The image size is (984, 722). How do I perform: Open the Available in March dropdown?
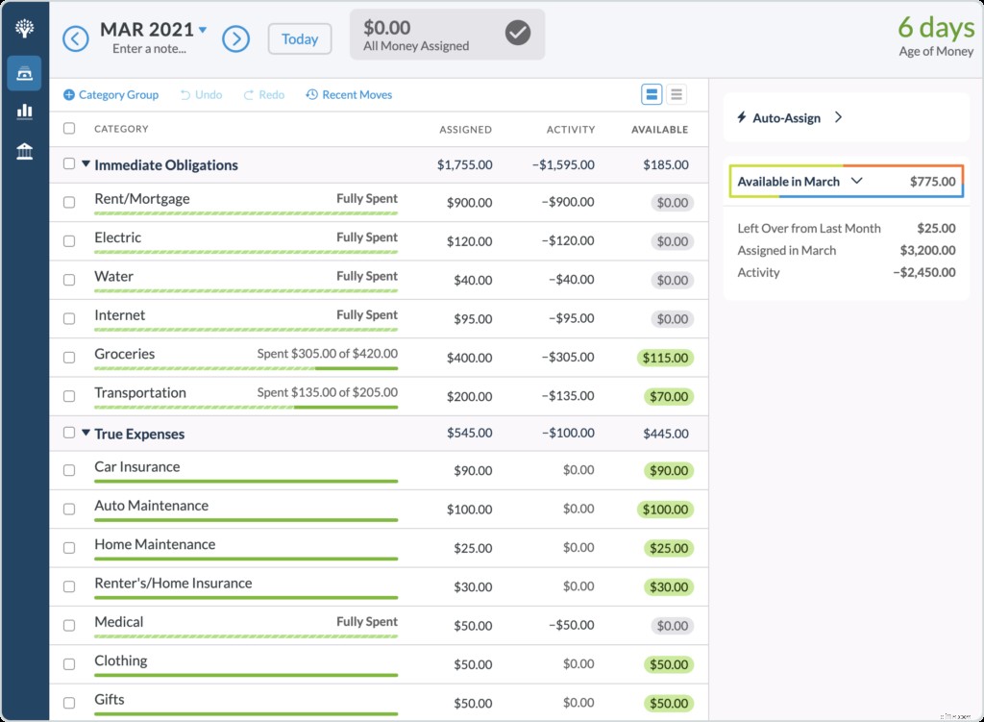click(856, 181)
